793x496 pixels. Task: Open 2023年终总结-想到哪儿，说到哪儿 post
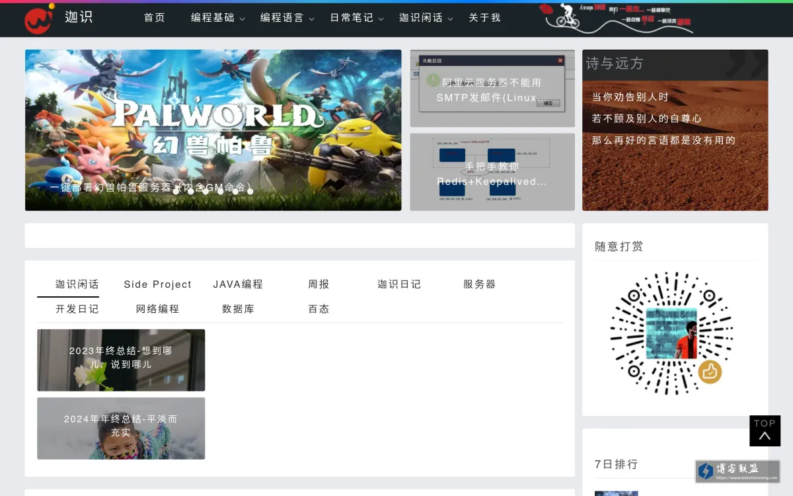point(121,360)
